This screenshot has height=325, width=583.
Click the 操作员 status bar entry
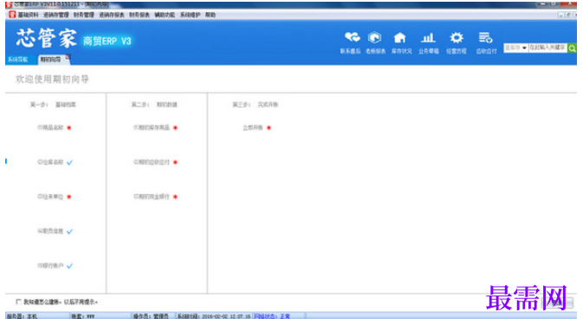pos(151,316)
